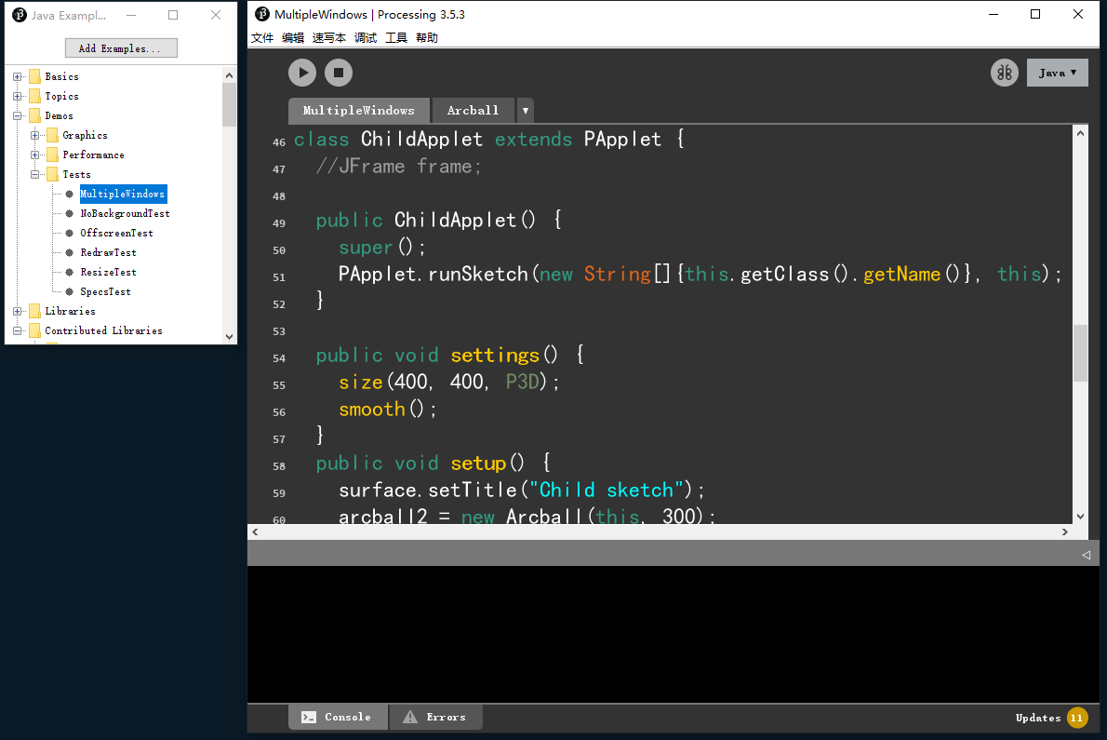The width and height of the screenshot is (1107, 740).
Task: Expand the Basics folder
Action: 18,76
